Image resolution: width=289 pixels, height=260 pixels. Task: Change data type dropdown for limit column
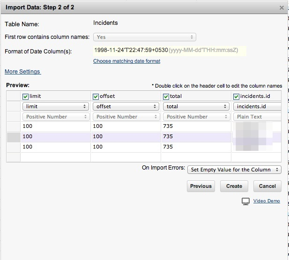[x=55, y=117]
